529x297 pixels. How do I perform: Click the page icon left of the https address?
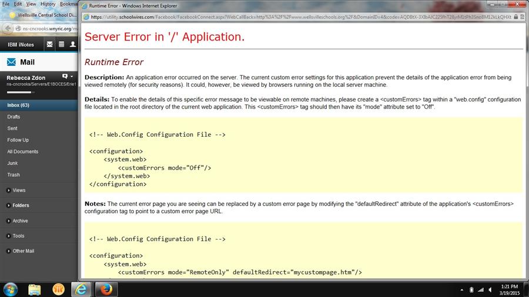(x=86, y=17)
